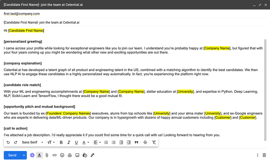The width and height of the screenshot is (270, 162).
Task: Minimize the compose window
Action: click(254, 5)
